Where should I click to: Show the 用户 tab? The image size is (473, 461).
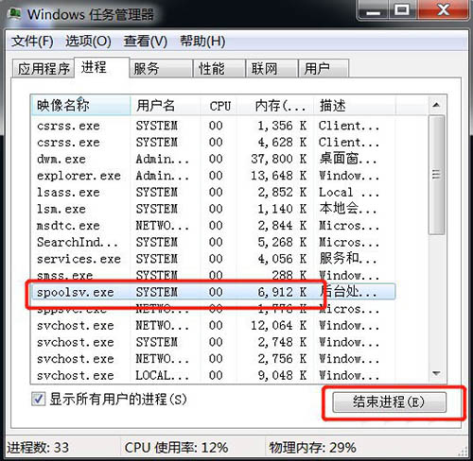[x=324, y=68]
